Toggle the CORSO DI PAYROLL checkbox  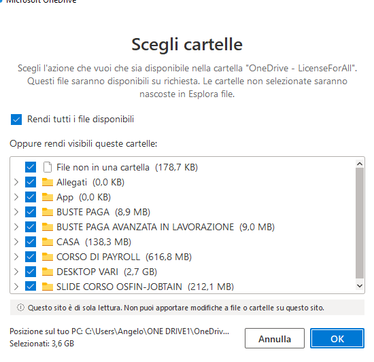click(31, 257)
